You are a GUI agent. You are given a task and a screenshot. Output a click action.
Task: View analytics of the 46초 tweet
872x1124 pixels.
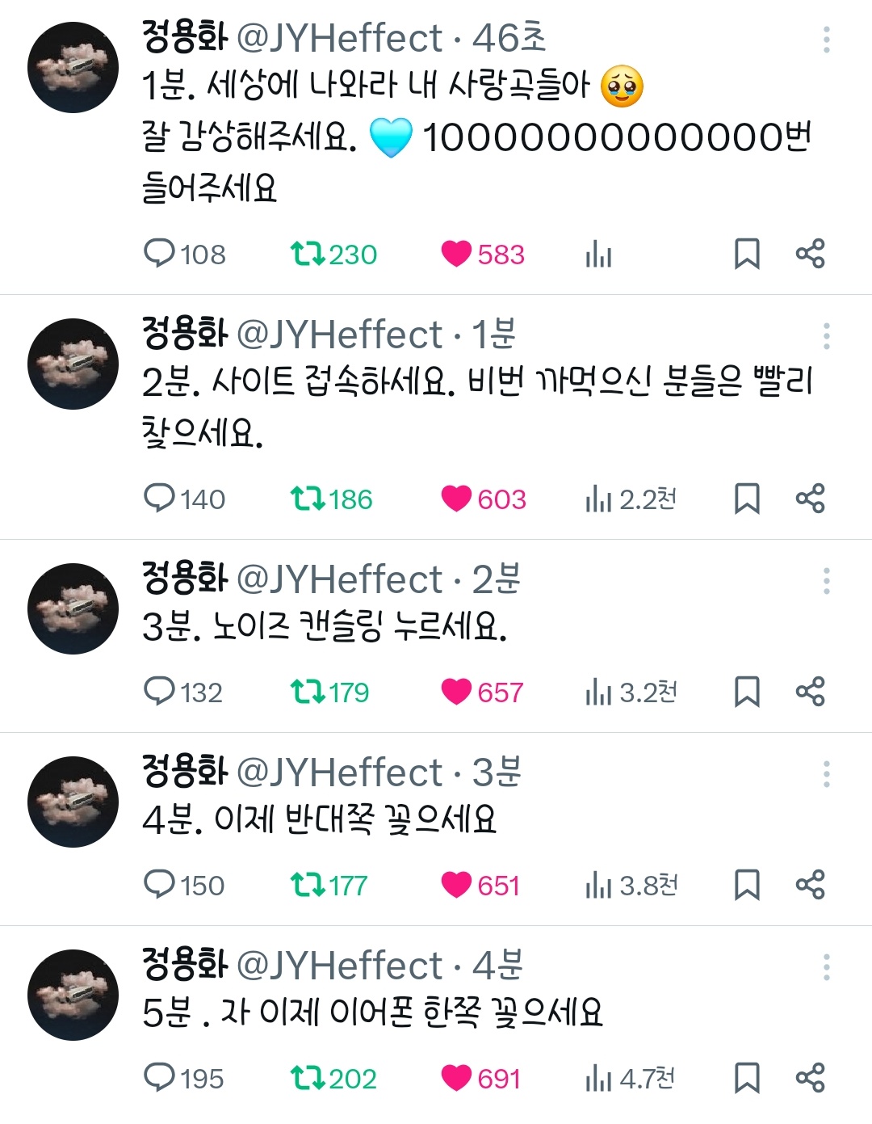pos(598,255)
